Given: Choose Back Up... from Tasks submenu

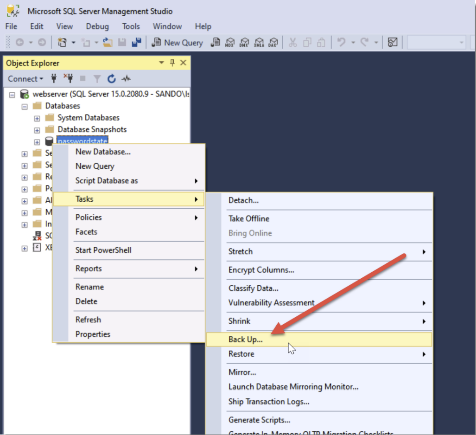Looking at the screenshot, I should point(319,339).
